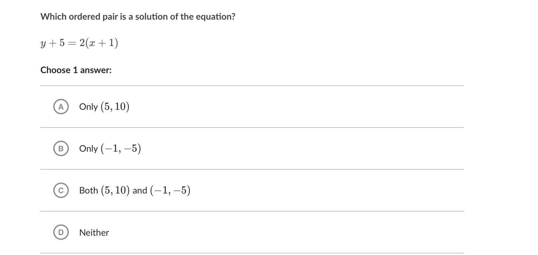The height and width of the screenshot is (255, 538).
Task: Select the circle icon labeled B
Action: (x=61, y=148)
